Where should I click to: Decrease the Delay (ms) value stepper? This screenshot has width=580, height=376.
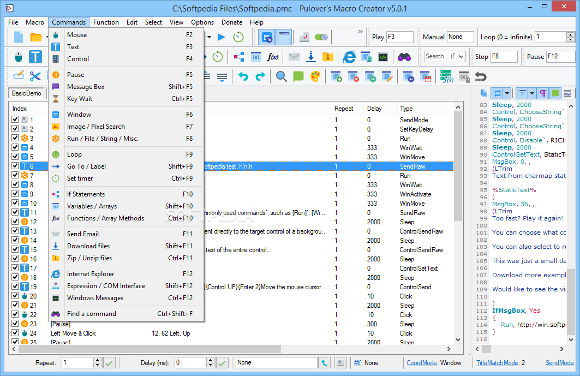(210, 365)
